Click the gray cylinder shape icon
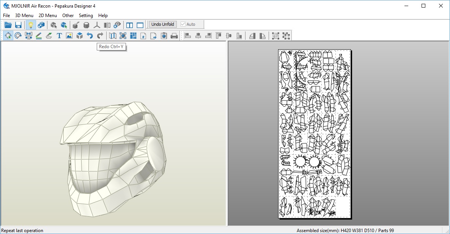450x234 pixels. pos(86,25)
